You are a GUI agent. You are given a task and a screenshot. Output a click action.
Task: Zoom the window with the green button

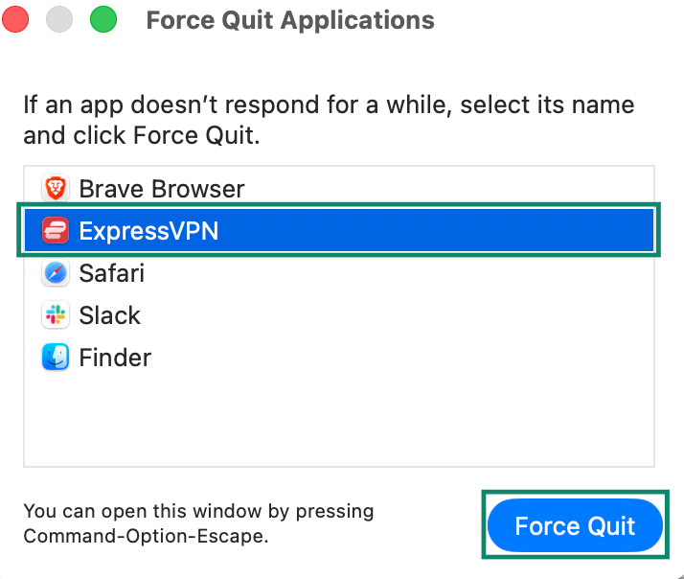coord(103,19)
